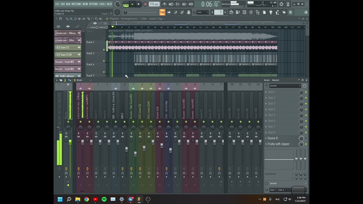Click the Ozone 8 mix level knob

tap(301, 138)
